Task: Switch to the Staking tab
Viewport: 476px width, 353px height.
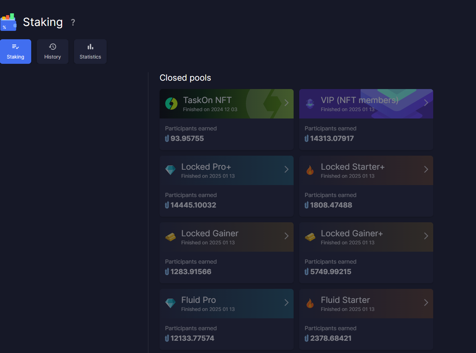Action: click(x=15, y=52)
